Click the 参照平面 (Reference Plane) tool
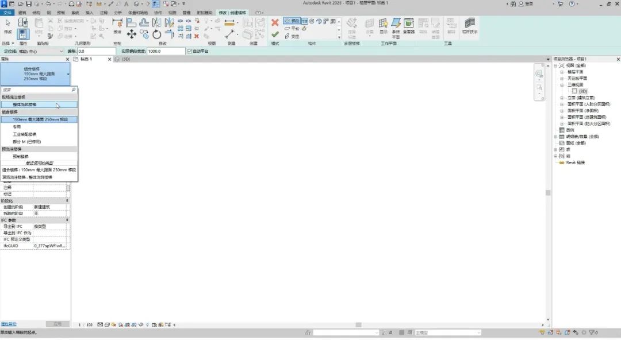Screen dimensions: 621x349 (x=396, y=25)
